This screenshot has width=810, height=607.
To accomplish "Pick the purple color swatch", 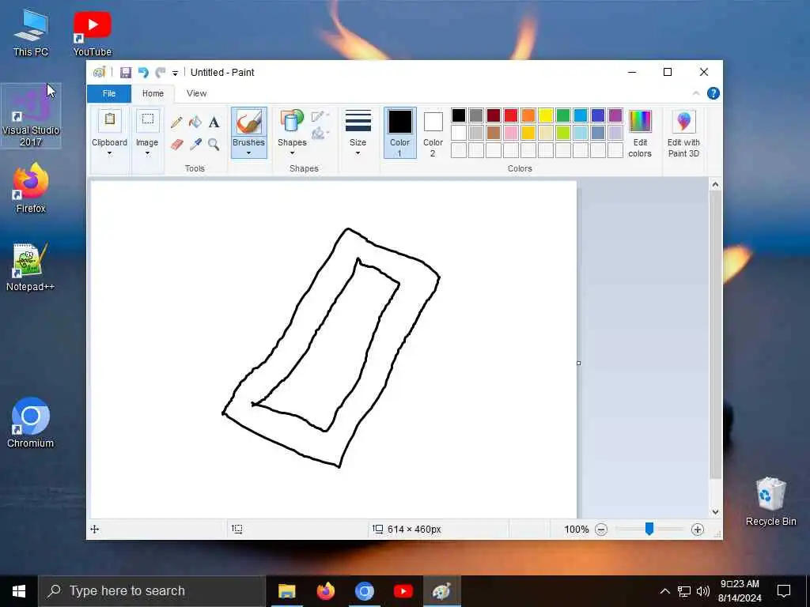I will coord(615,115).
